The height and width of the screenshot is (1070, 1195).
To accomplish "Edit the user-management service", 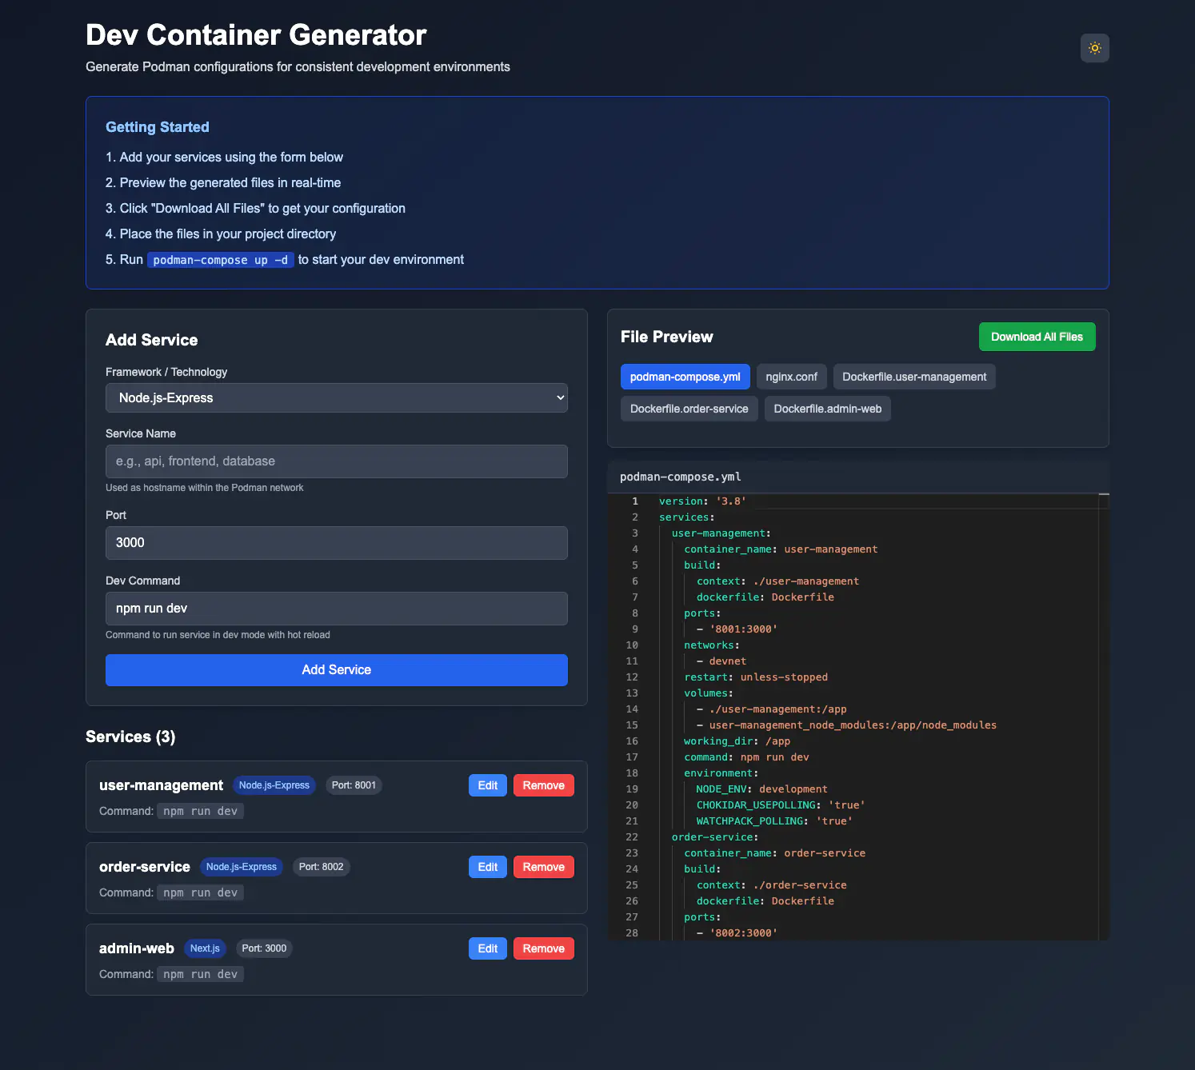I will tap(487, 785).
